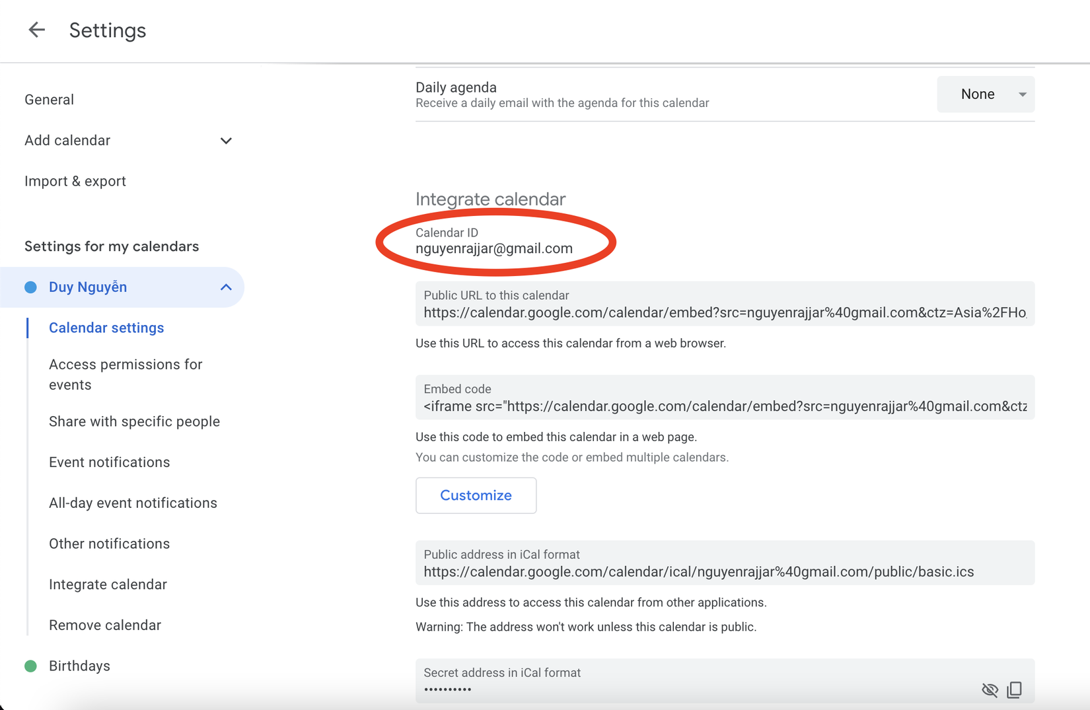Click the green Birthdays calendar color dot
Screen dimensions: 1090x710
pyautogui.click(x=30, y=666)
